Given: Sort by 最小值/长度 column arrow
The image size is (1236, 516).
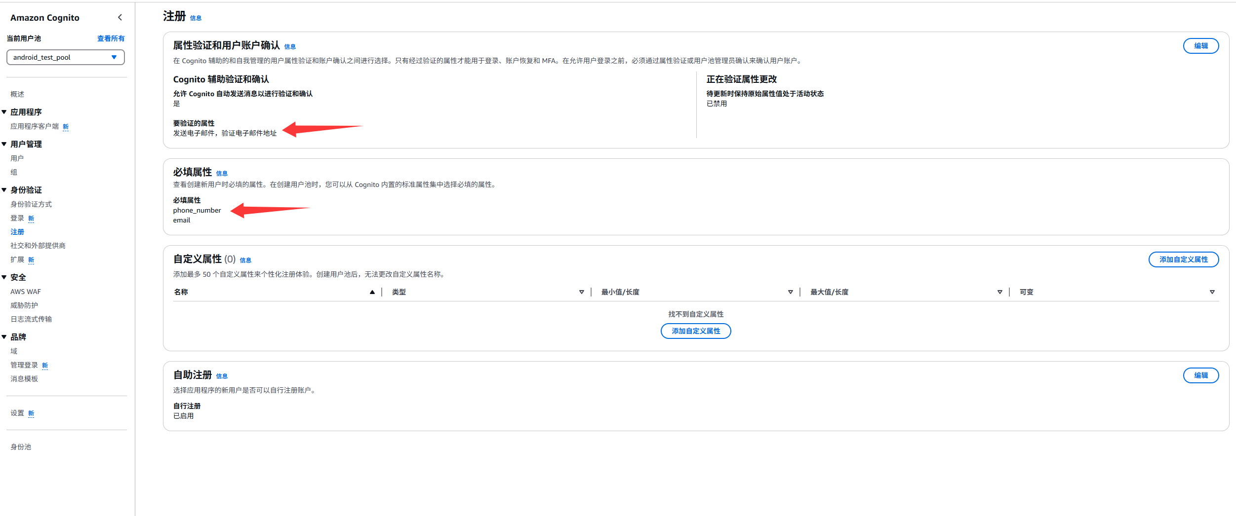Looking at the screenshot, I should 790,292.
